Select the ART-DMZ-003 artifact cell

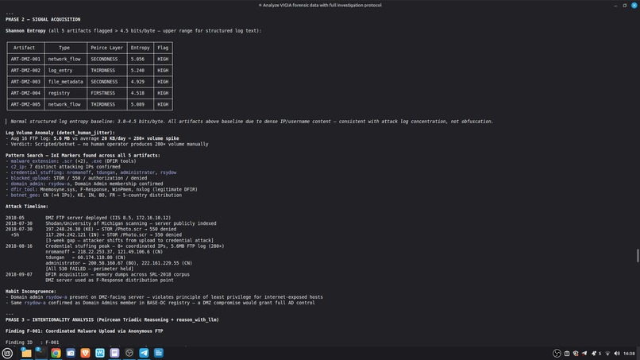pos(25,82)
